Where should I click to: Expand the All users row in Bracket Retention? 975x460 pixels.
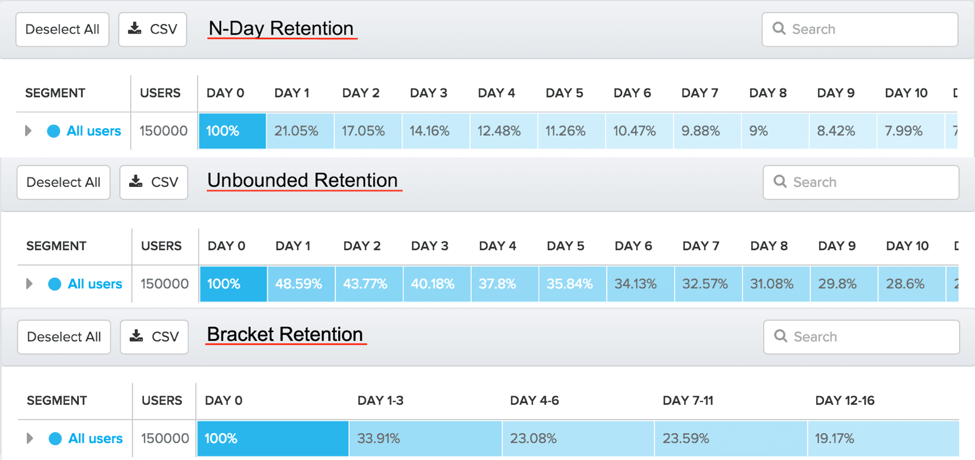tap(30, 438)
